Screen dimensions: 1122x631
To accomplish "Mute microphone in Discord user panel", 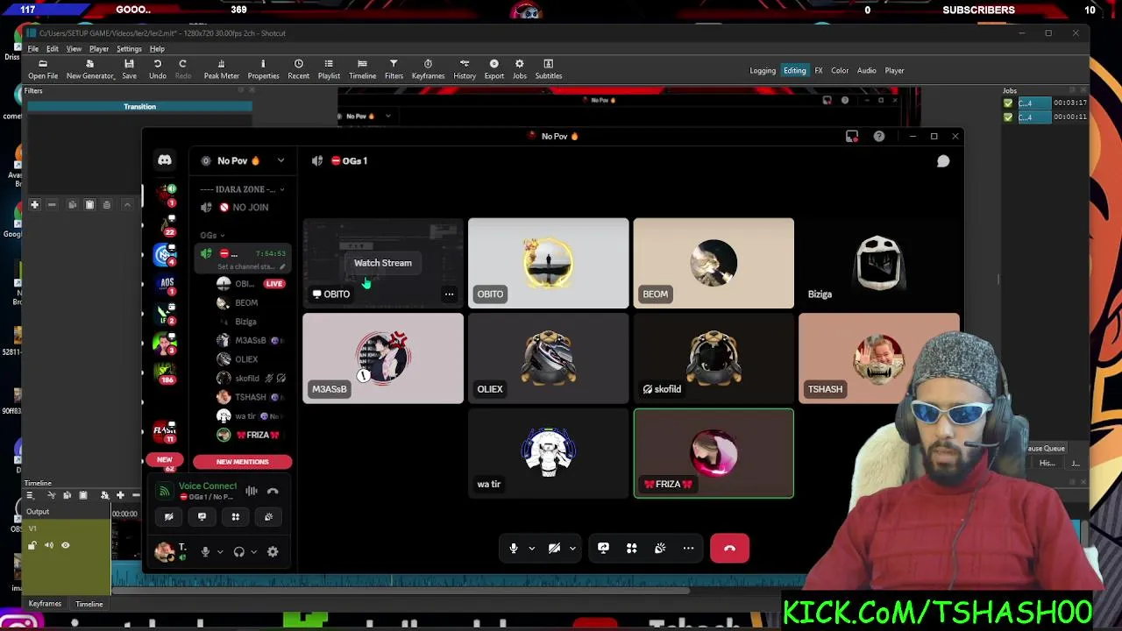I will [205, 551].
